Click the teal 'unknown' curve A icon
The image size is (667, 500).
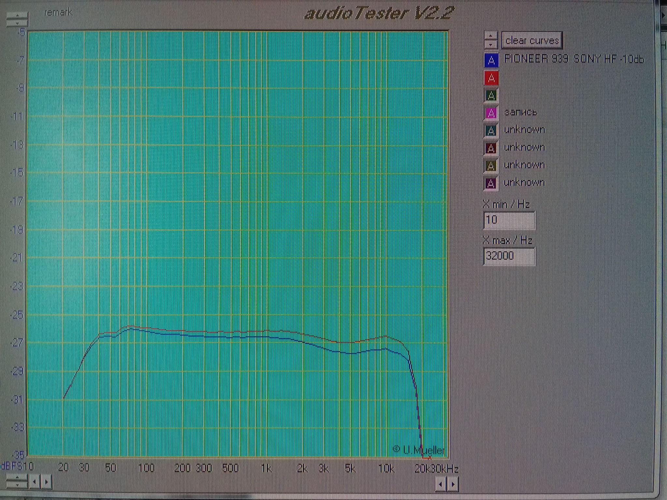click(491, 131)
